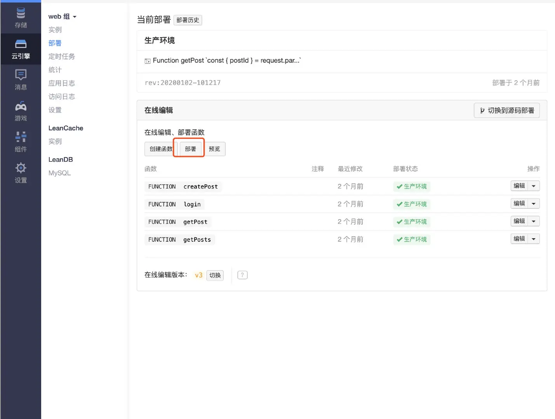Click the 部署状态 column header
Image resolution: width=555 pixels, height=419 pixels.
click(x=405, y=169)
